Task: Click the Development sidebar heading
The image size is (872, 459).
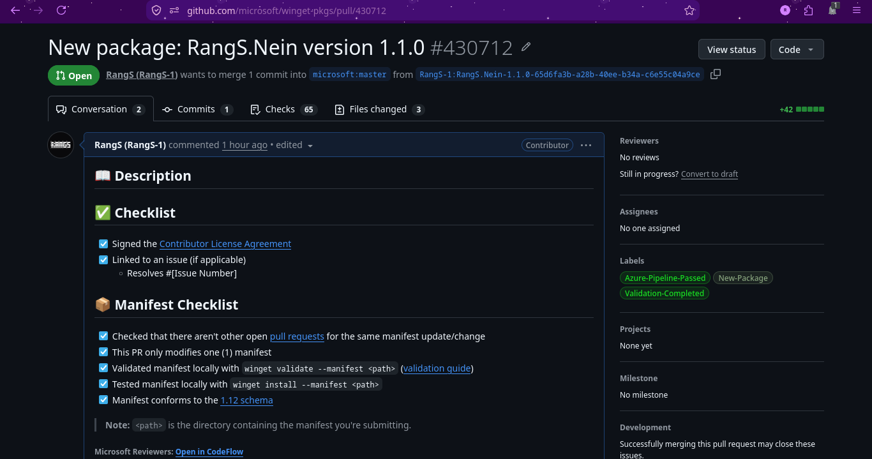Action: (645, 427)
